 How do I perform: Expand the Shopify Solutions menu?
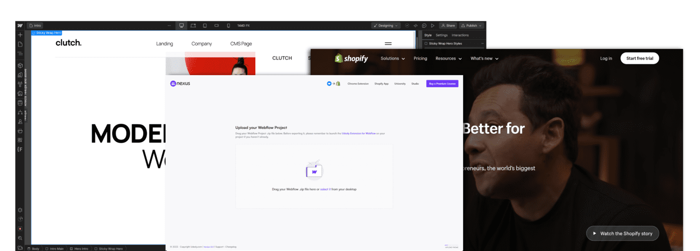(x=392, y=59)
